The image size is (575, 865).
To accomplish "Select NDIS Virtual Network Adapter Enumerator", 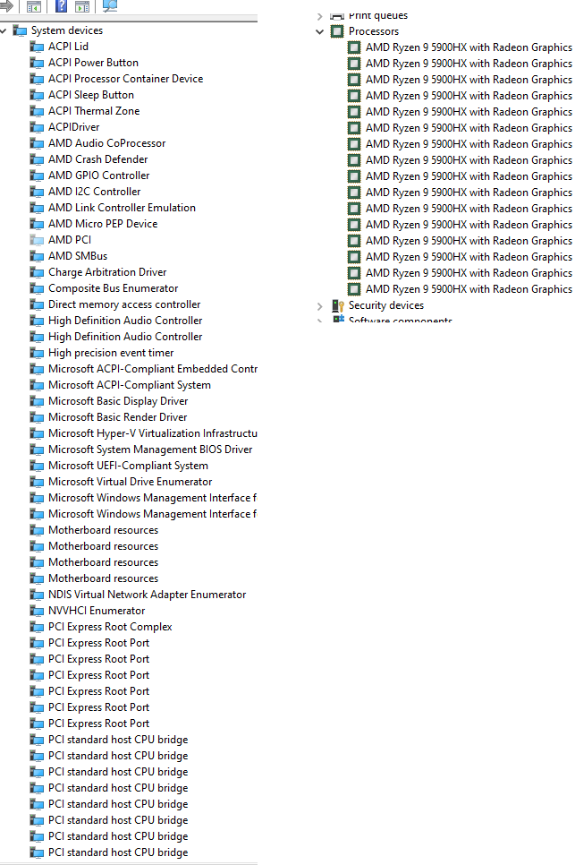I will [x=147, y=595].
